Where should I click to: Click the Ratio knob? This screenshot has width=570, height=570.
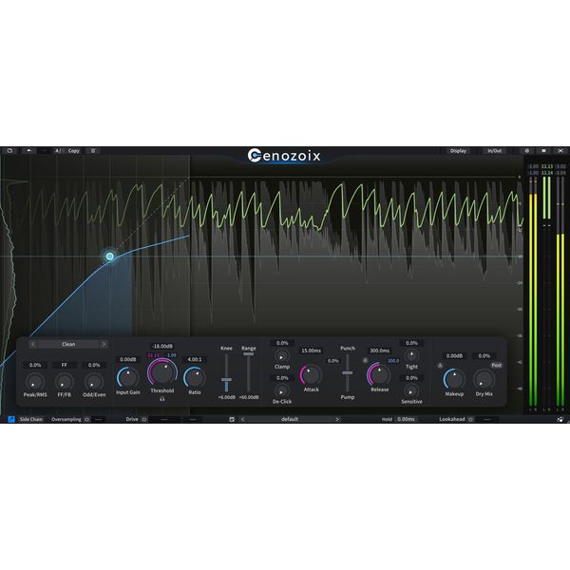pos(195,378)
